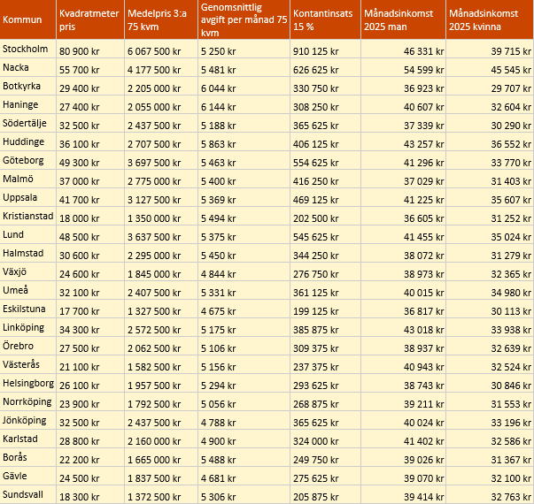Click the cell 6 044 kr

[x=244, y=86]
